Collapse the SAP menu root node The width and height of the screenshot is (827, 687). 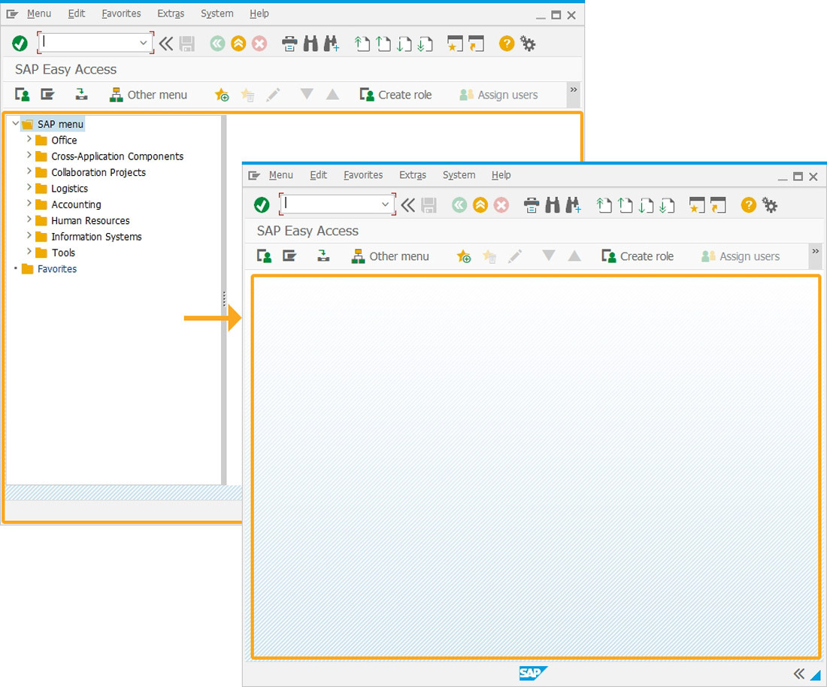[x=16, y=123]
